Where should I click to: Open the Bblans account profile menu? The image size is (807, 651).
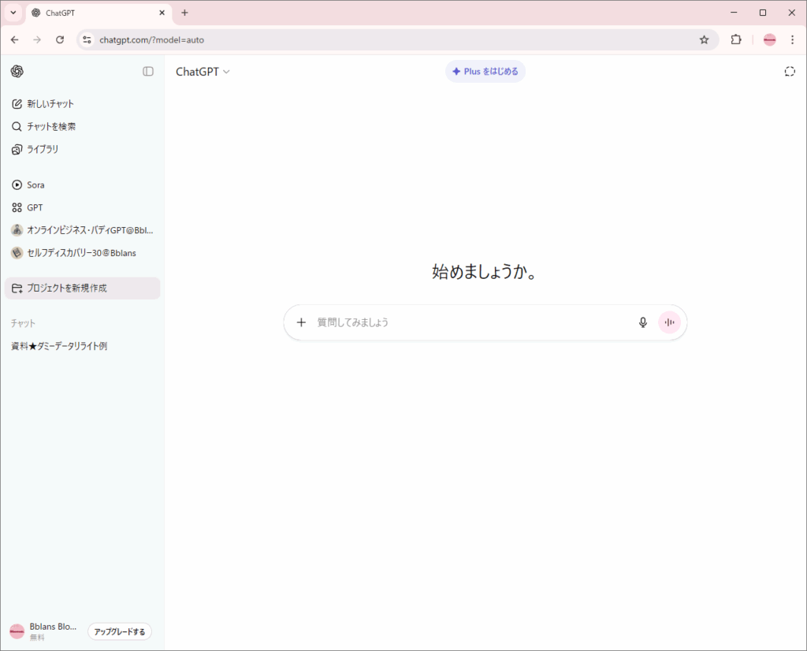point(43,631)
